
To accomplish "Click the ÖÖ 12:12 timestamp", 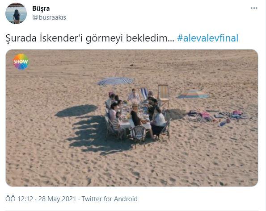I will click(19, 199).
